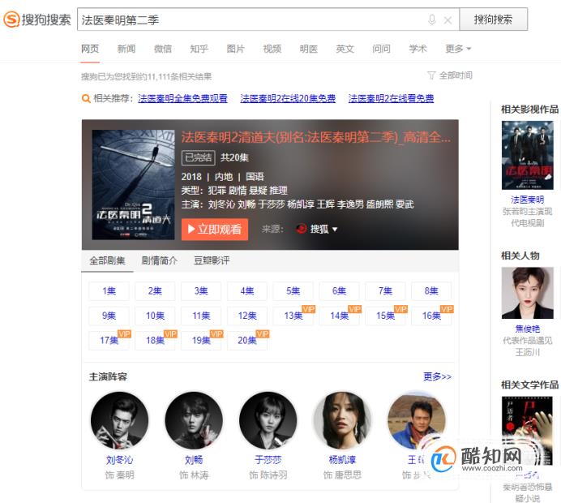Open the 刘冬沁 name link
561x503 pixels.
point(119,460)
